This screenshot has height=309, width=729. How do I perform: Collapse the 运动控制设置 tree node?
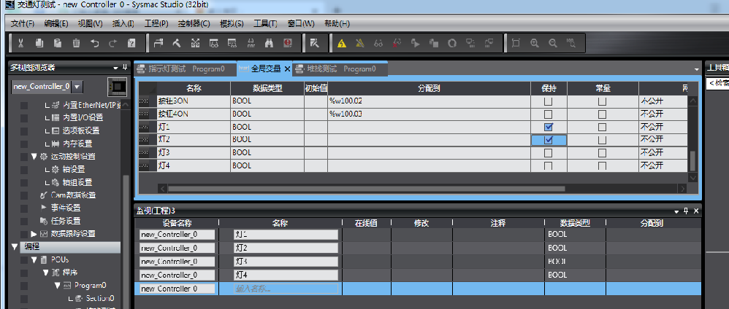point(34,156)
